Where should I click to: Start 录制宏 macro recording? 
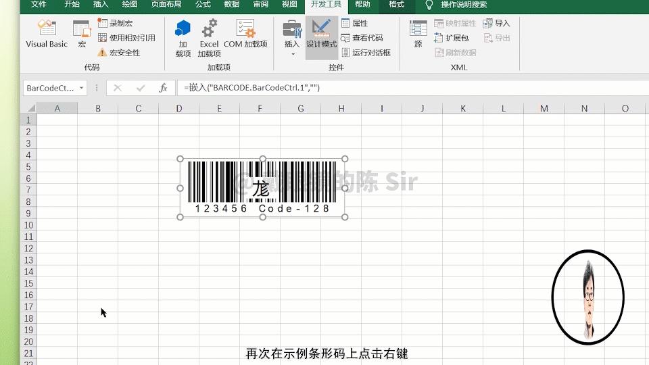(x=115, y=23)
